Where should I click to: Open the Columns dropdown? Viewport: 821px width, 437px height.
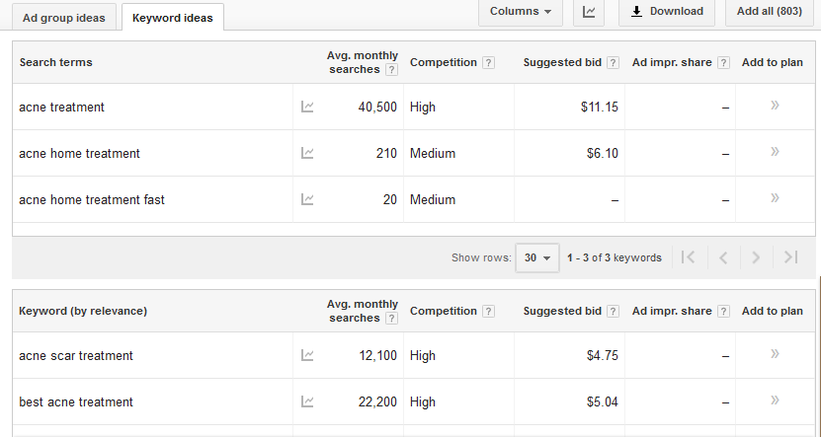pyautogui.click(x=521, y=12)
